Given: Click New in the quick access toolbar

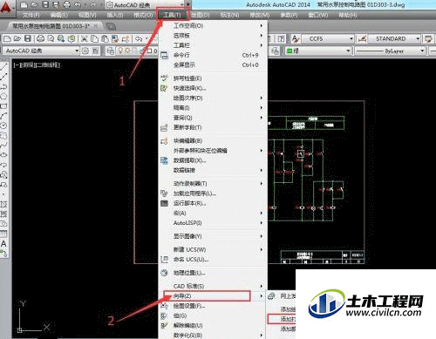Looking at the screenshot, I should (24, 4).
